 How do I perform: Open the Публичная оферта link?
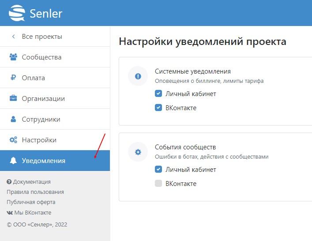(31, 202)
